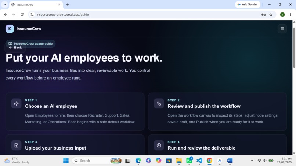Select the InsourceCrew browser tab
Viewport: 296px width, 166px height.
(x=36, y=5)
